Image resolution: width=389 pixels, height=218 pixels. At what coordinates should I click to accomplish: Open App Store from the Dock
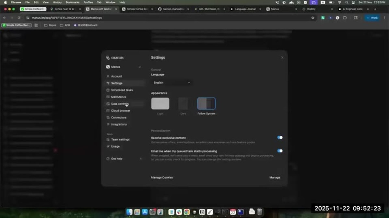click(x=145, y=212)
